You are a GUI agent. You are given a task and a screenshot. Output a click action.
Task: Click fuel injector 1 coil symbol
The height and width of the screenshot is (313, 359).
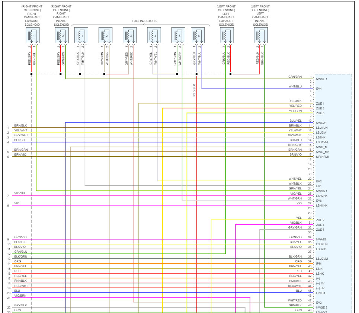[x=81, y=35]
